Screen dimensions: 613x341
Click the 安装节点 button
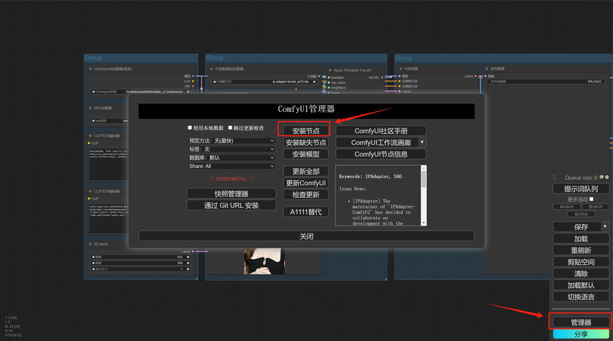click(306, 131)
